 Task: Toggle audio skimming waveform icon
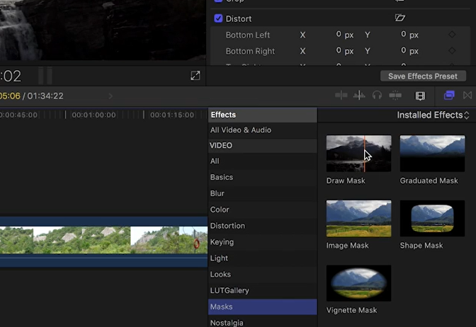pyautogui.click(x=359, y=96)
